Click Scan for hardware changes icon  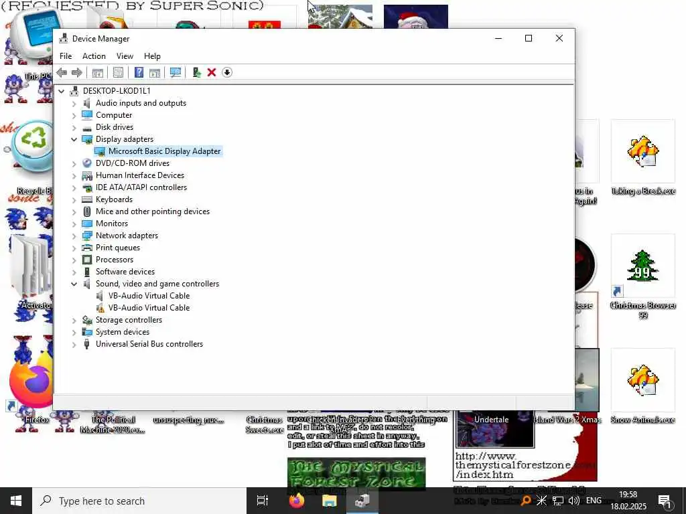coord(176,72)
